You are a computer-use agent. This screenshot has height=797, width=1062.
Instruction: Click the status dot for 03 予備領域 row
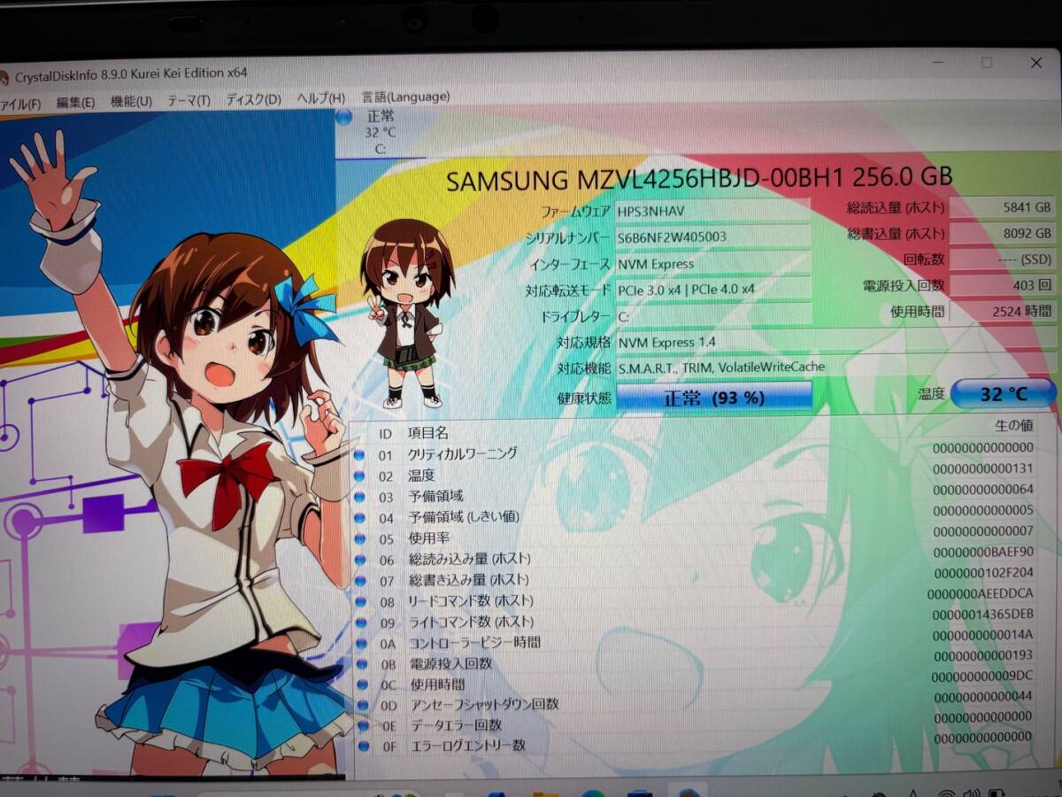360,498
